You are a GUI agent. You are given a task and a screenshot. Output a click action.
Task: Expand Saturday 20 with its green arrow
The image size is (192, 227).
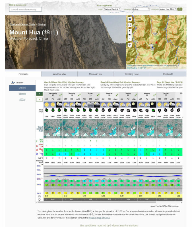point(117,95)
